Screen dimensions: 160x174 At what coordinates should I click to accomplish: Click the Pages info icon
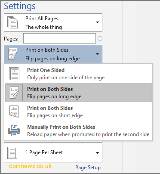100,38
